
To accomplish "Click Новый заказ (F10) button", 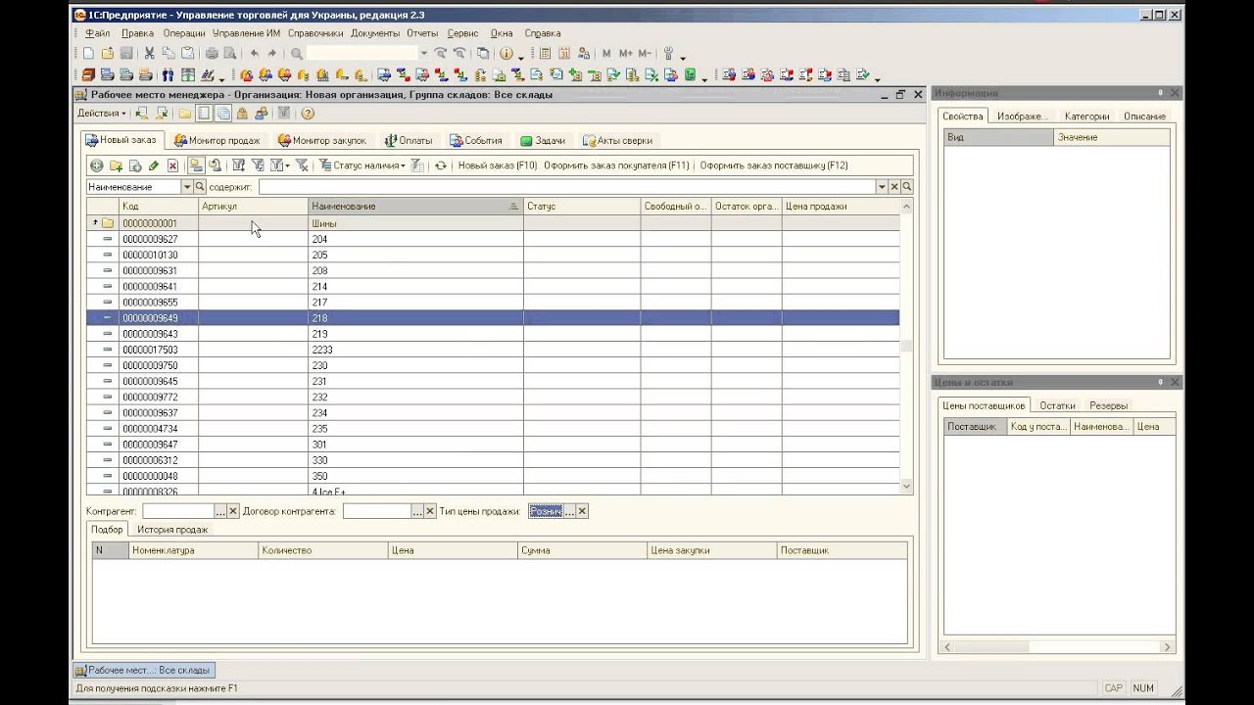I will coord(498,165).
